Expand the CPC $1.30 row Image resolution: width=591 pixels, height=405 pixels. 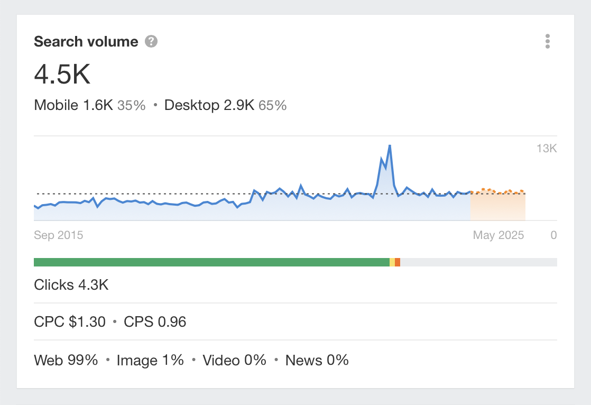click(x=70, y=321)
